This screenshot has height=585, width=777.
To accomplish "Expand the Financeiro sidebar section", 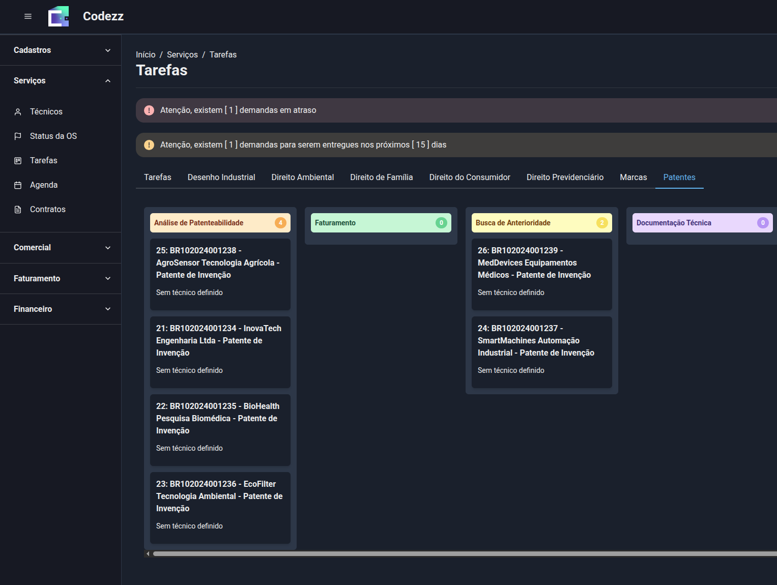I will coord(61,309).
